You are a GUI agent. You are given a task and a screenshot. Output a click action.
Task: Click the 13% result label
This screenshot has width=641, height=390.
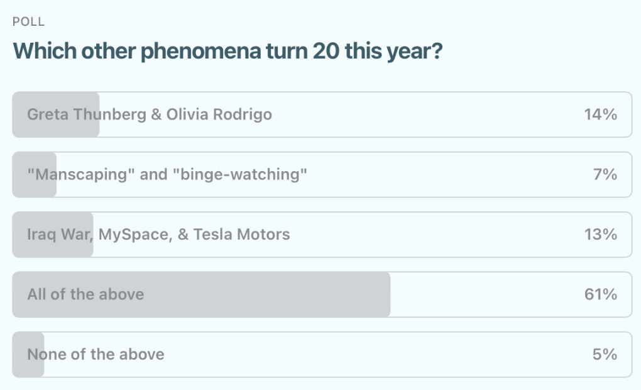pos(600,235)
